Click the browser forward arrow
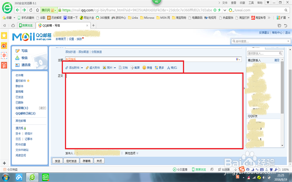The width and height of the screenshot is (292, 182). [x=24, y=10]
